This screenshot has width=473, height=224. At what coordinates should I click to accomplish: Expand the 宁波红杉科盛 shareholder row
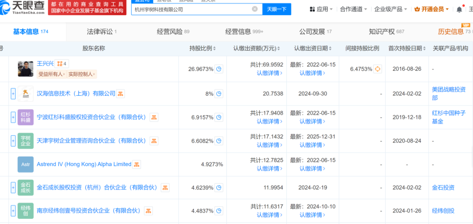pyautogui.click(x=13, y=117)
